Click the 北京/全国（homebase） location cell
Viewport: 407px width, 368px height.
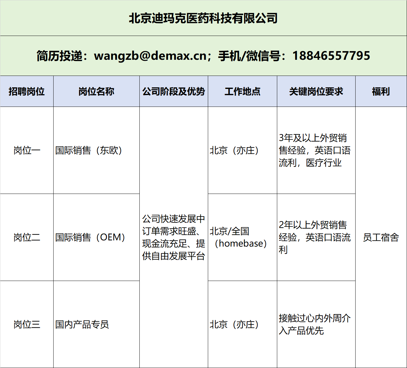(x=243, y=237)
